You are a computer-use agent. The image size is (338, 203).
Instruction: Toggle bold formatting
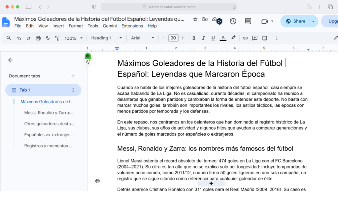194,38
